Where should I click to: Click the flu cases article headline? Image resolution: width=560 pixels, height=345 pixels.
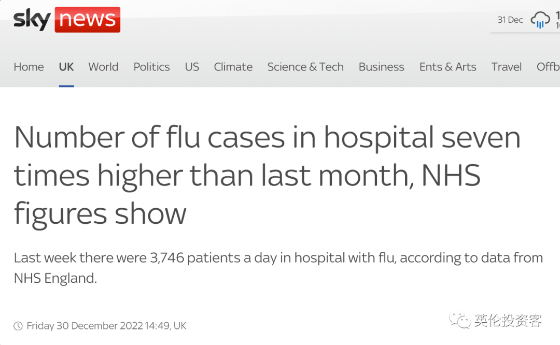tap(267, 176)
